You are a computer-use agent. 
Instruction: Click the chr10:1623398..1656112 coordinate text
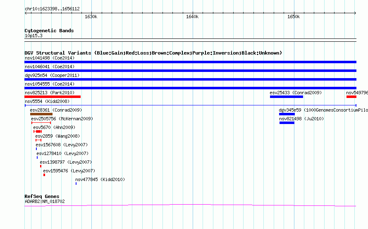(52, 9)
